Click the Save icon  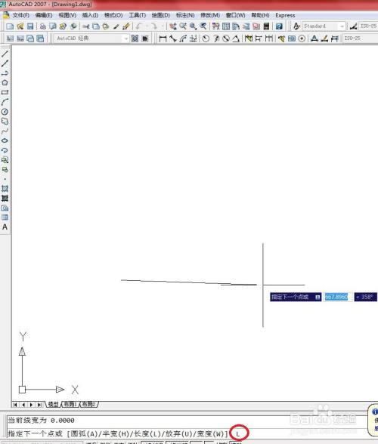(30, 26)
